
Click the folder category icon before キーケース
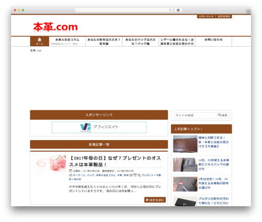71,175
